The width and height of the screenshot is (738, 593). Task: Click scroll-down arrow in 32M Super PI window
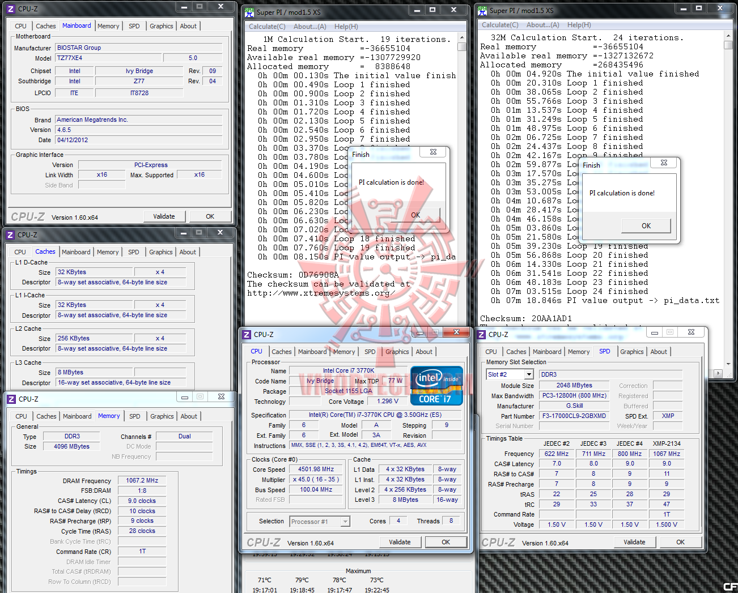[x=728, y=364]
